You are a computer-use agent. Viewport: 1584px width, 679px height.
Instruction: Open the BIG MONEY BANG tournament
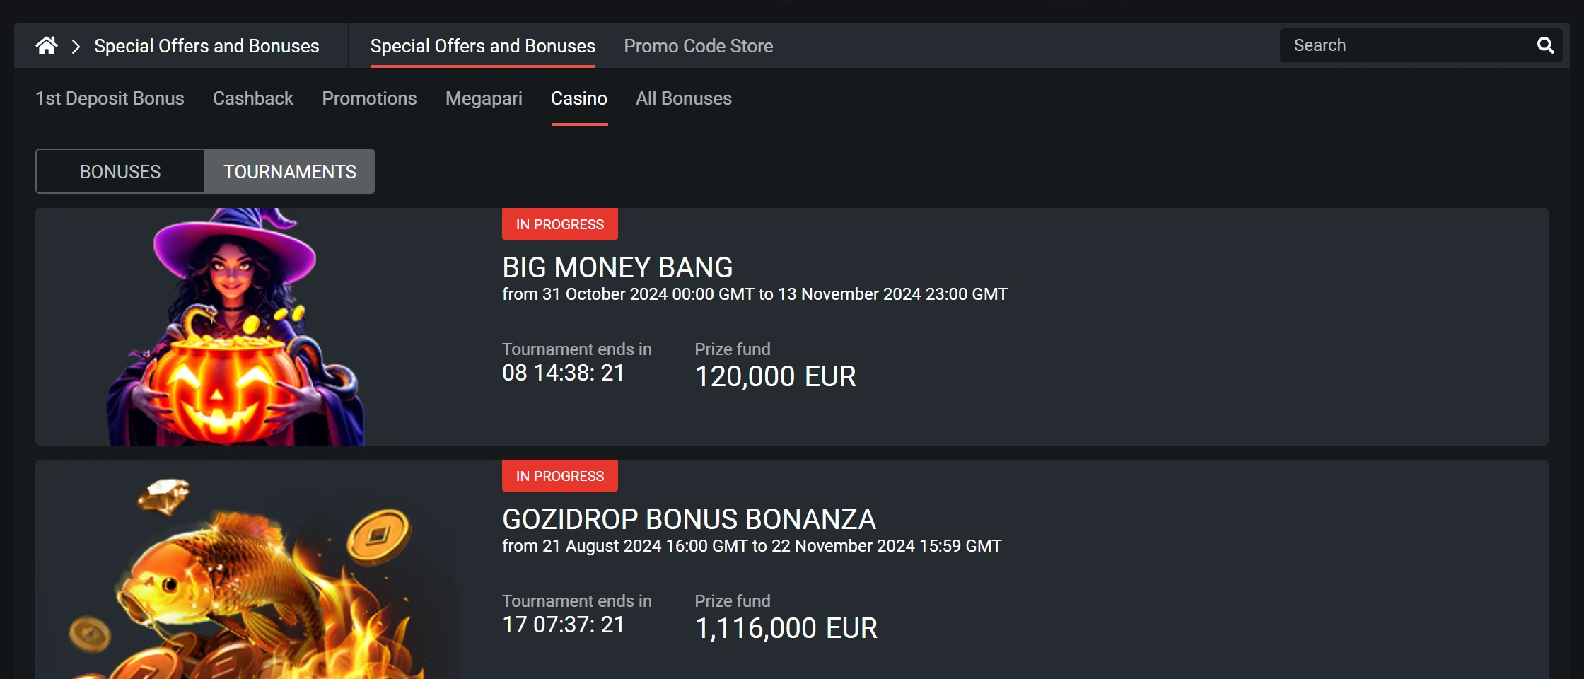617,268
